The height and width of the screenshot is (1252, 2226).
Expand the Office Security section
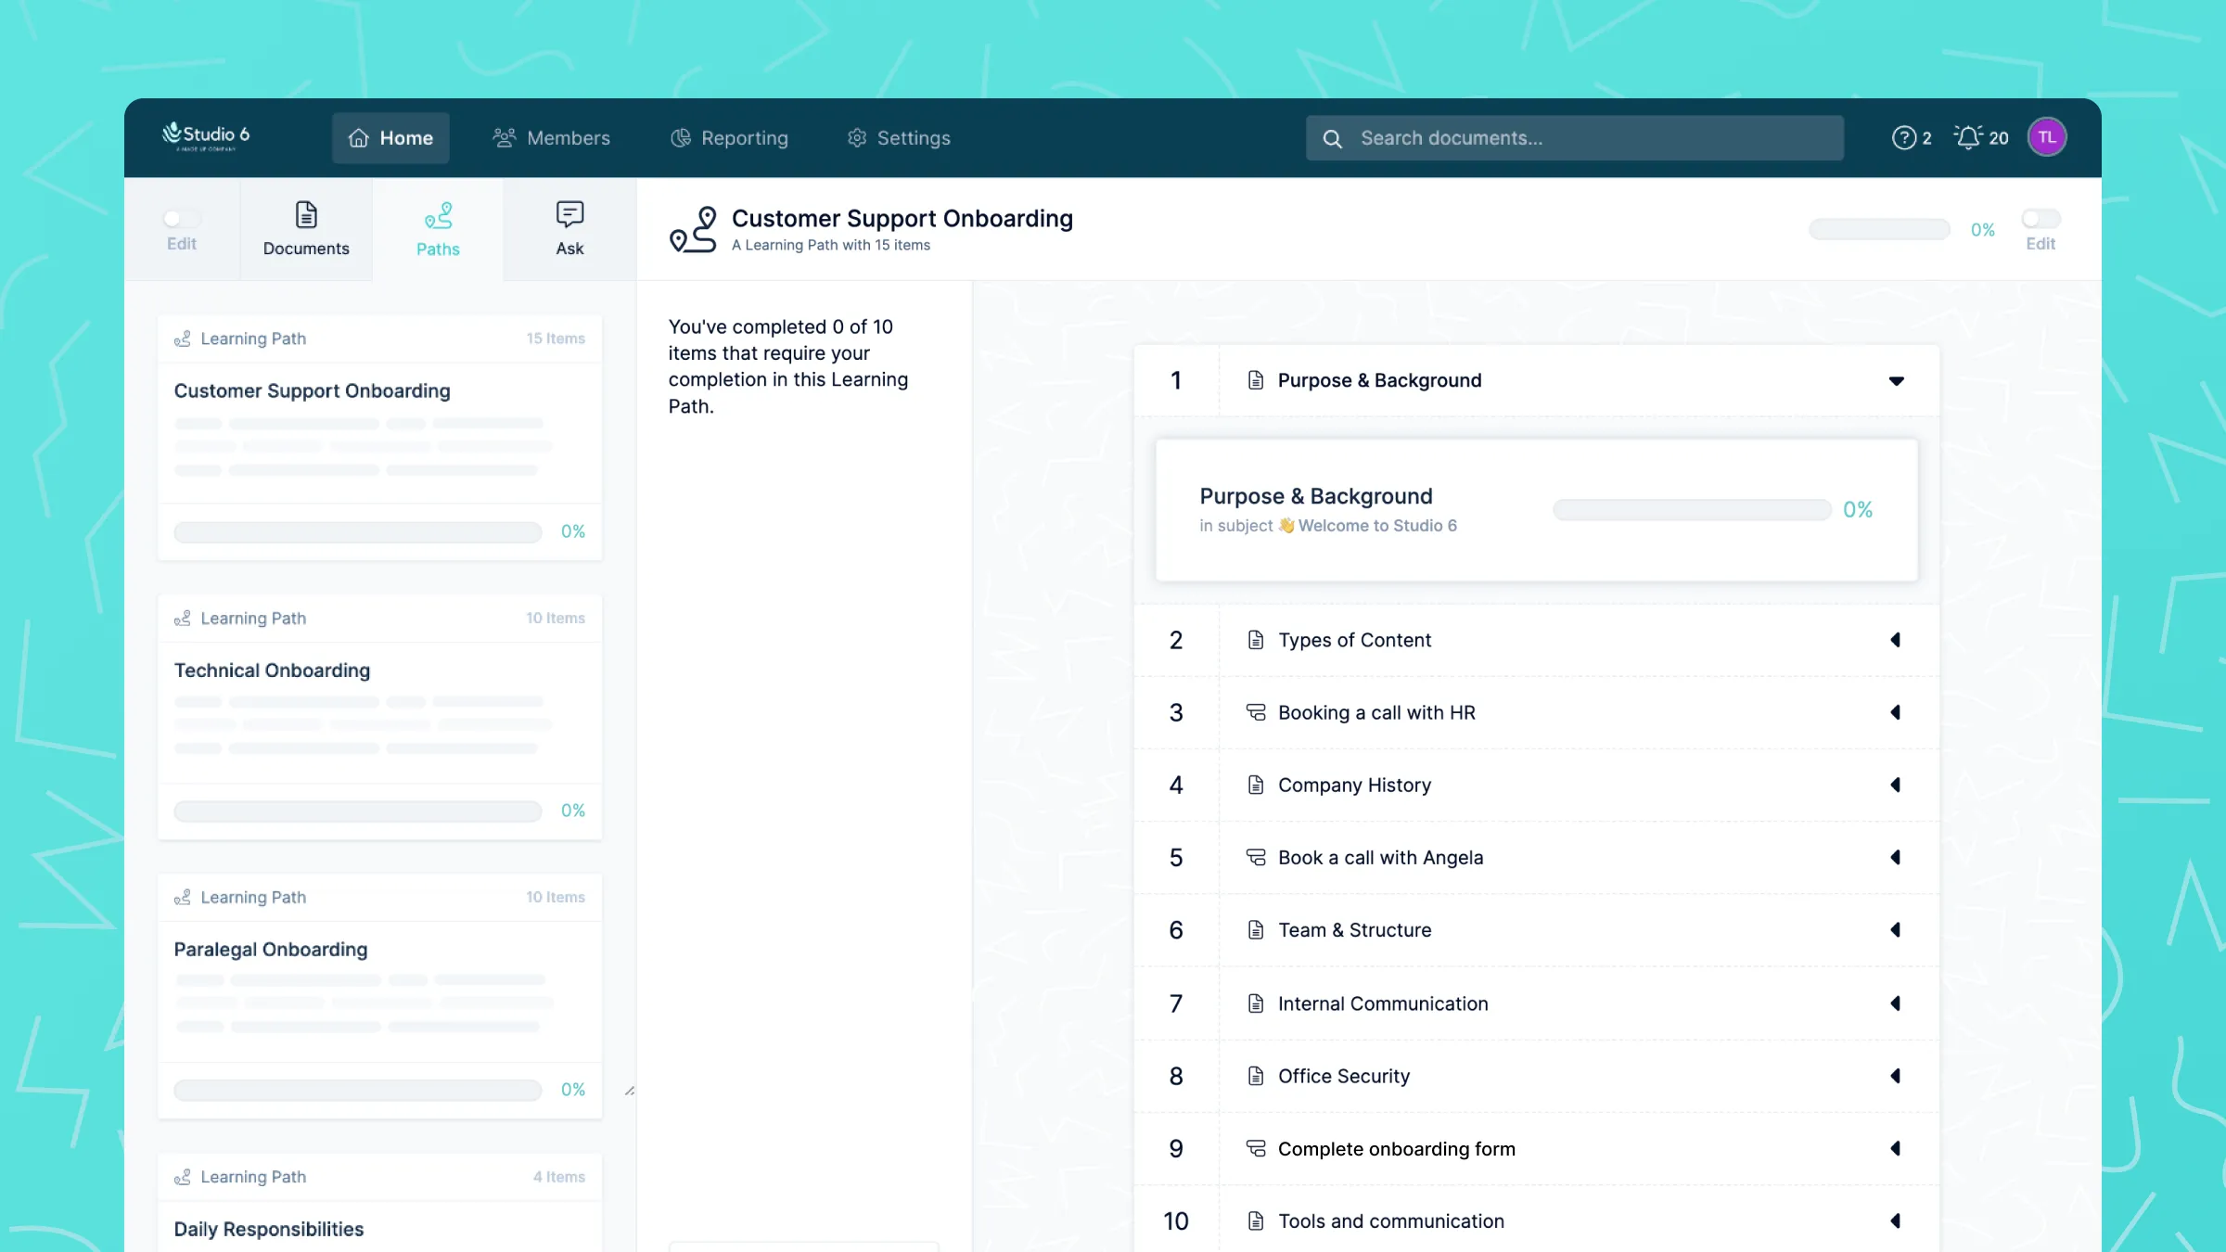click(1895, 1076)
